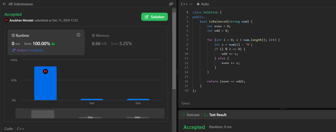Image resolution: width=336 pixels, height=132 pixels.
Task: Click the 'Saved' status text
Action: coord(185,103)
